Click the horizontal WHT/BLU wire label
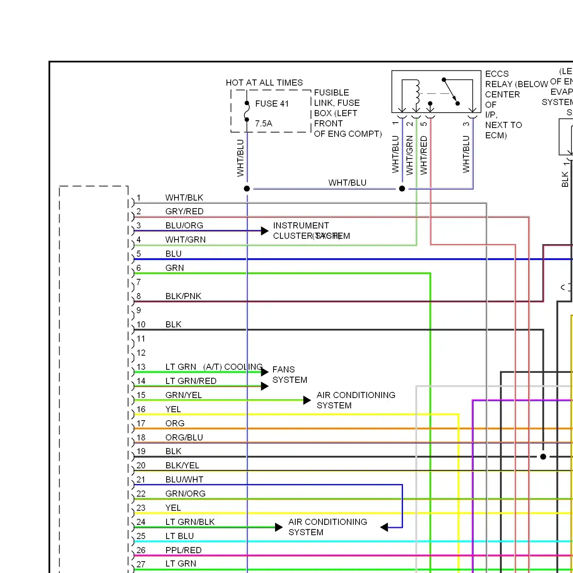This screenshot has width=573, height=573. click(347, 183)
